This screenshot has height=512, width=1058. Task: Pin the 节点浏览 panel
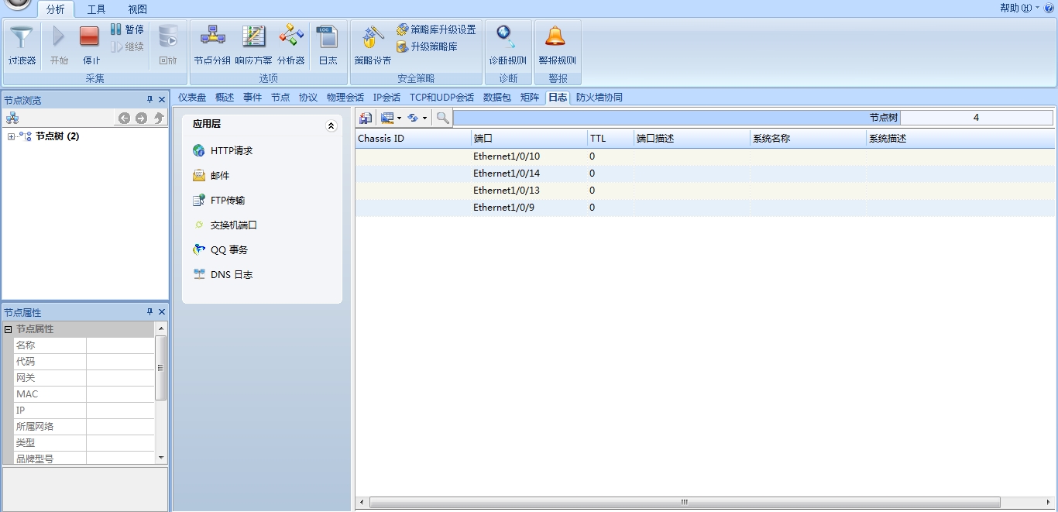coord(150,100)
